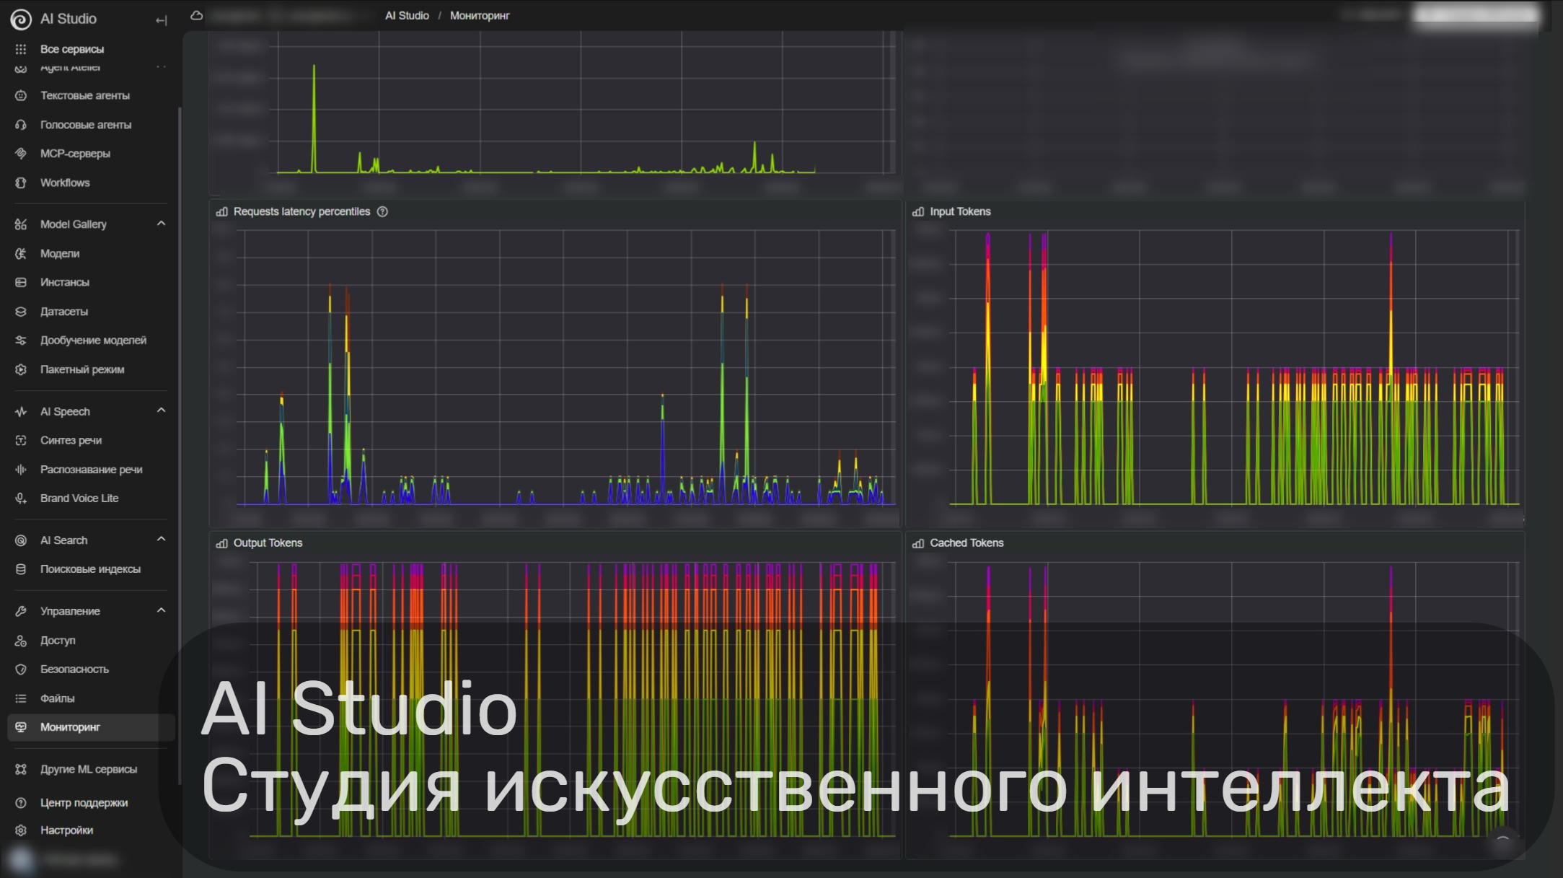Click the Модели icon
The height and width of the screenshot is (878, 1563).
pos(21,253)
